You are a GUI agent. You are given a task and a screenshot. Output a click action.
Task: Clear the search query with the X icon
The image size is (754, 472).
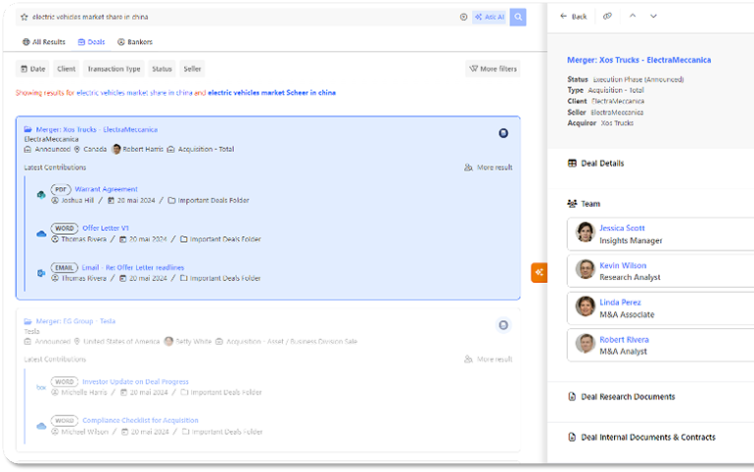(463, 18)
